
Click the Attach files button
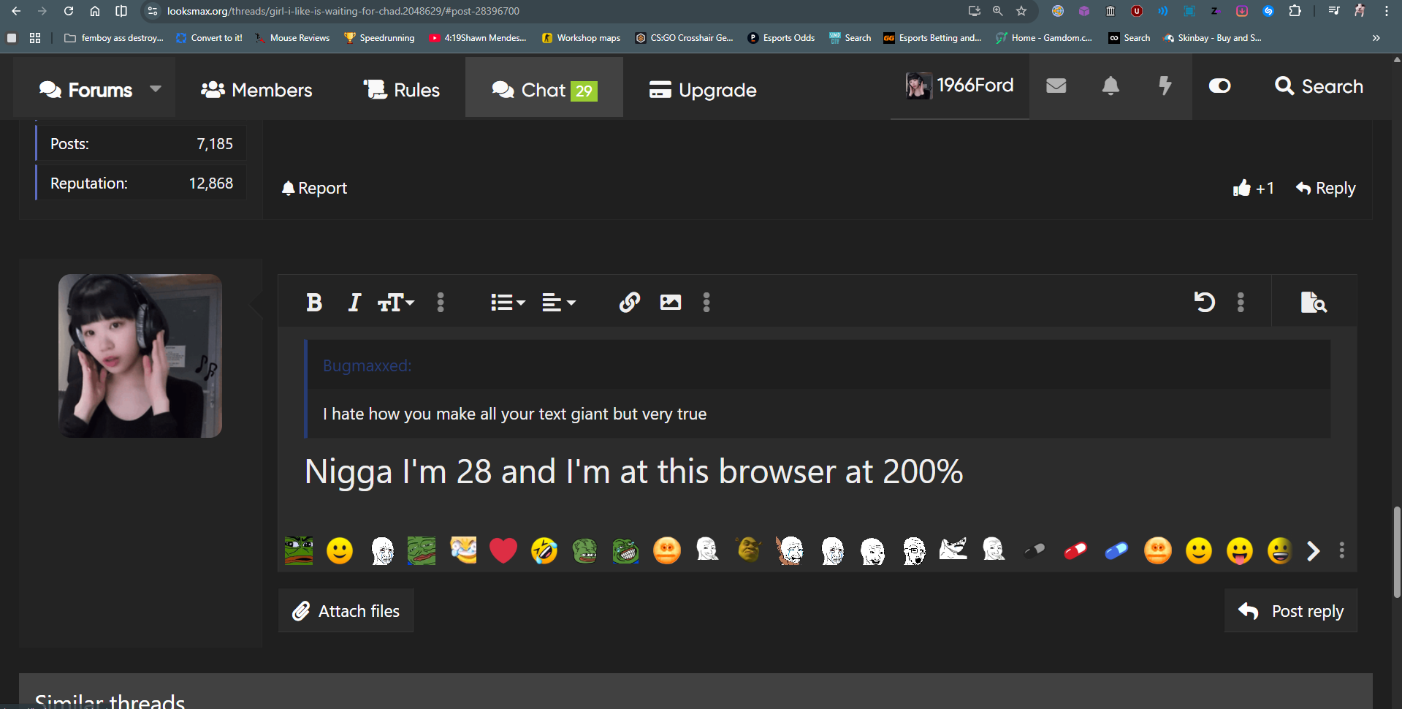pos(346,611)
